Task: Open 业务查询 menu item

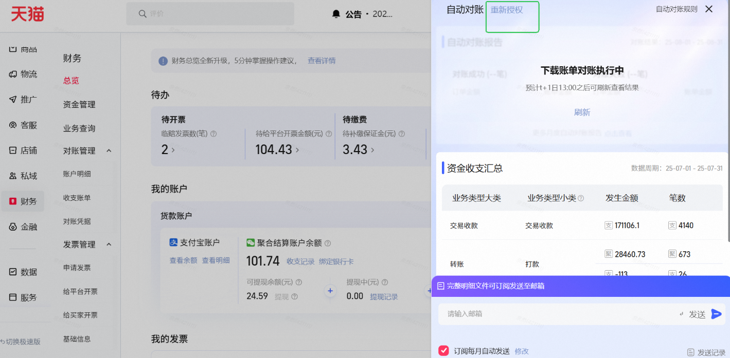Action: [79, 128]
